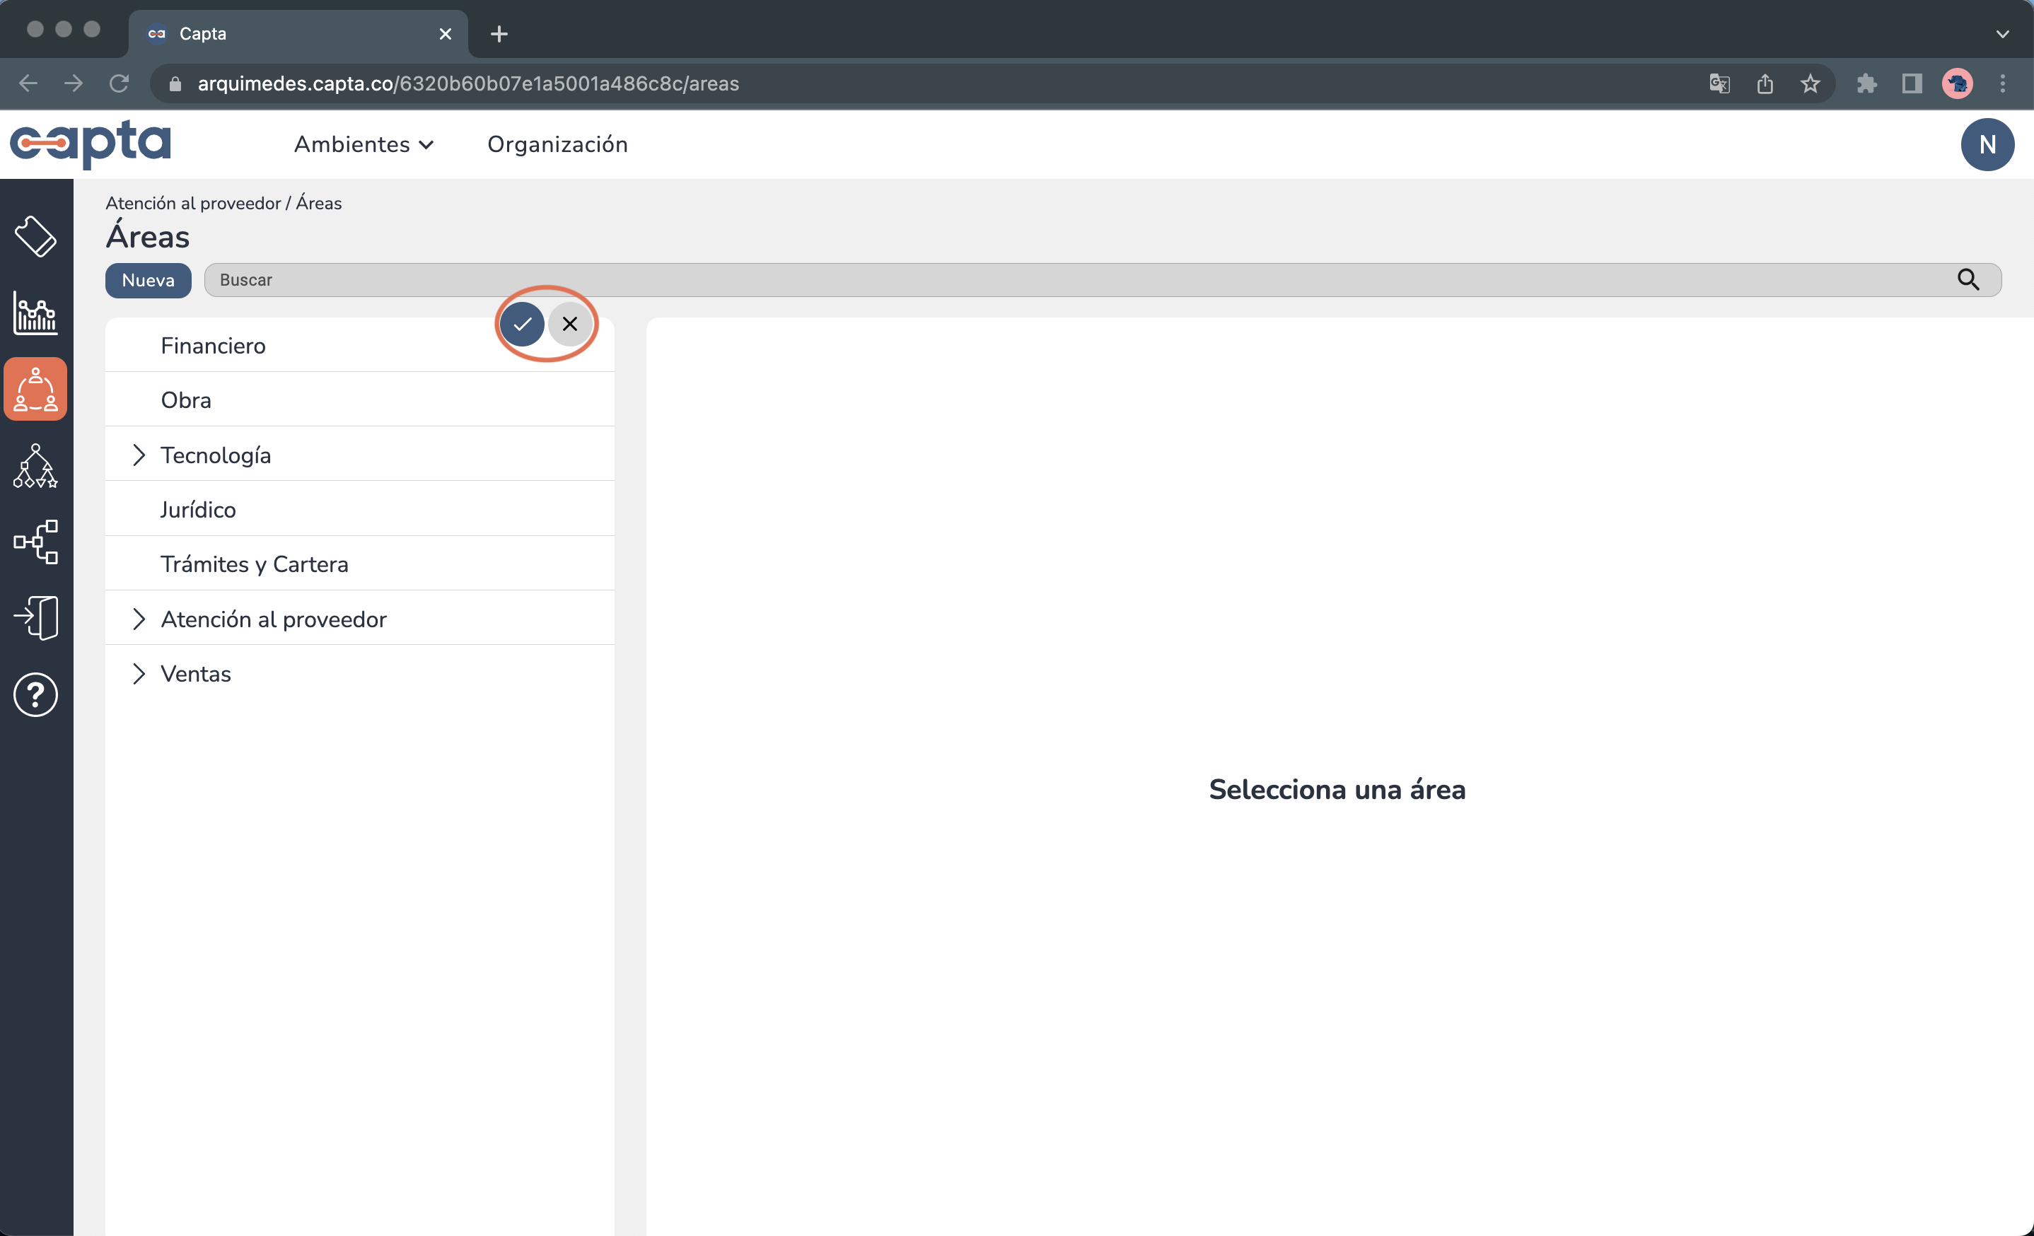Screen dimensions: 2034x1236
Task: Open the N user avatar menu
Action: click(x=1987, y=144)
